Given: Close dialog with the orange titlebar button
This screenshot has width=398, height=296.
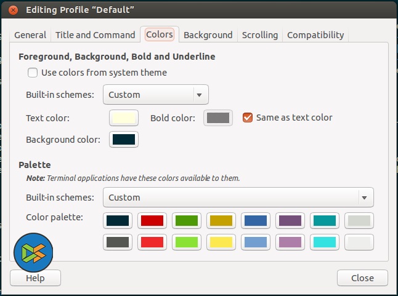Looking at the screenshot, I should coord(13,10).
